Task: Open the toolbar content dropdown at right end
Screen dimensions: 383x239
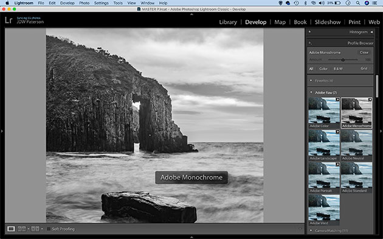Action: click(x=300, y=229)
